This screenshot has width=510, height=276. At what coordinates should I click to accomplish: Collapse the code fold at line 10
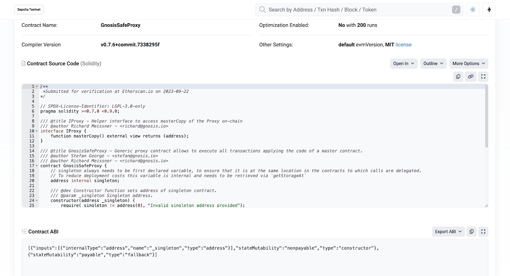(x=37, y=131)
